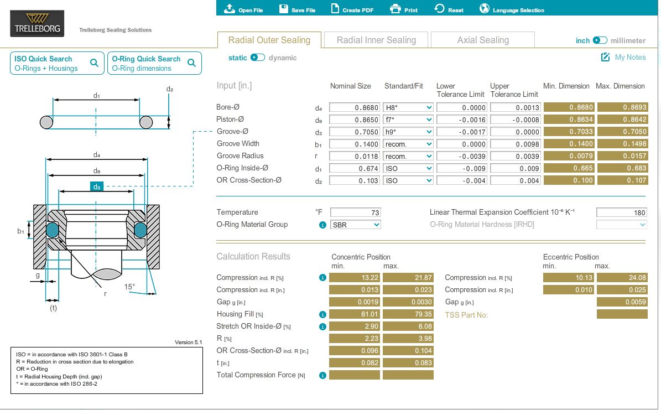Viewport: 661px width, 410px height.
Task: Click the Temperature input field
Action: [355, 212]
